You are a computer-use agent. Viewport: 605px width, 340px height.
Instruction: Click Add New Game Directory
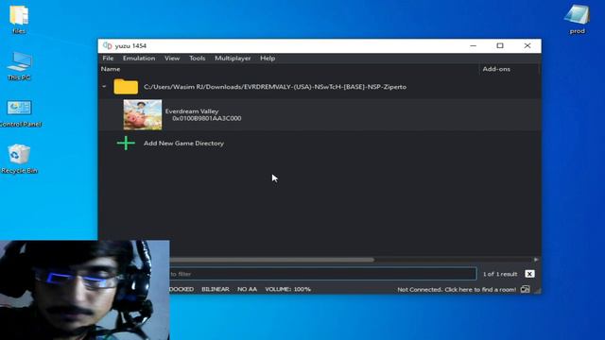coord(183,143)
